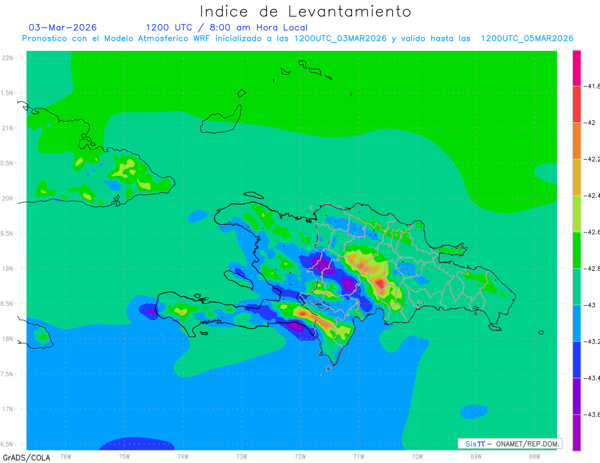Click the WRF model forecast subtitle line

pos(297,38)
